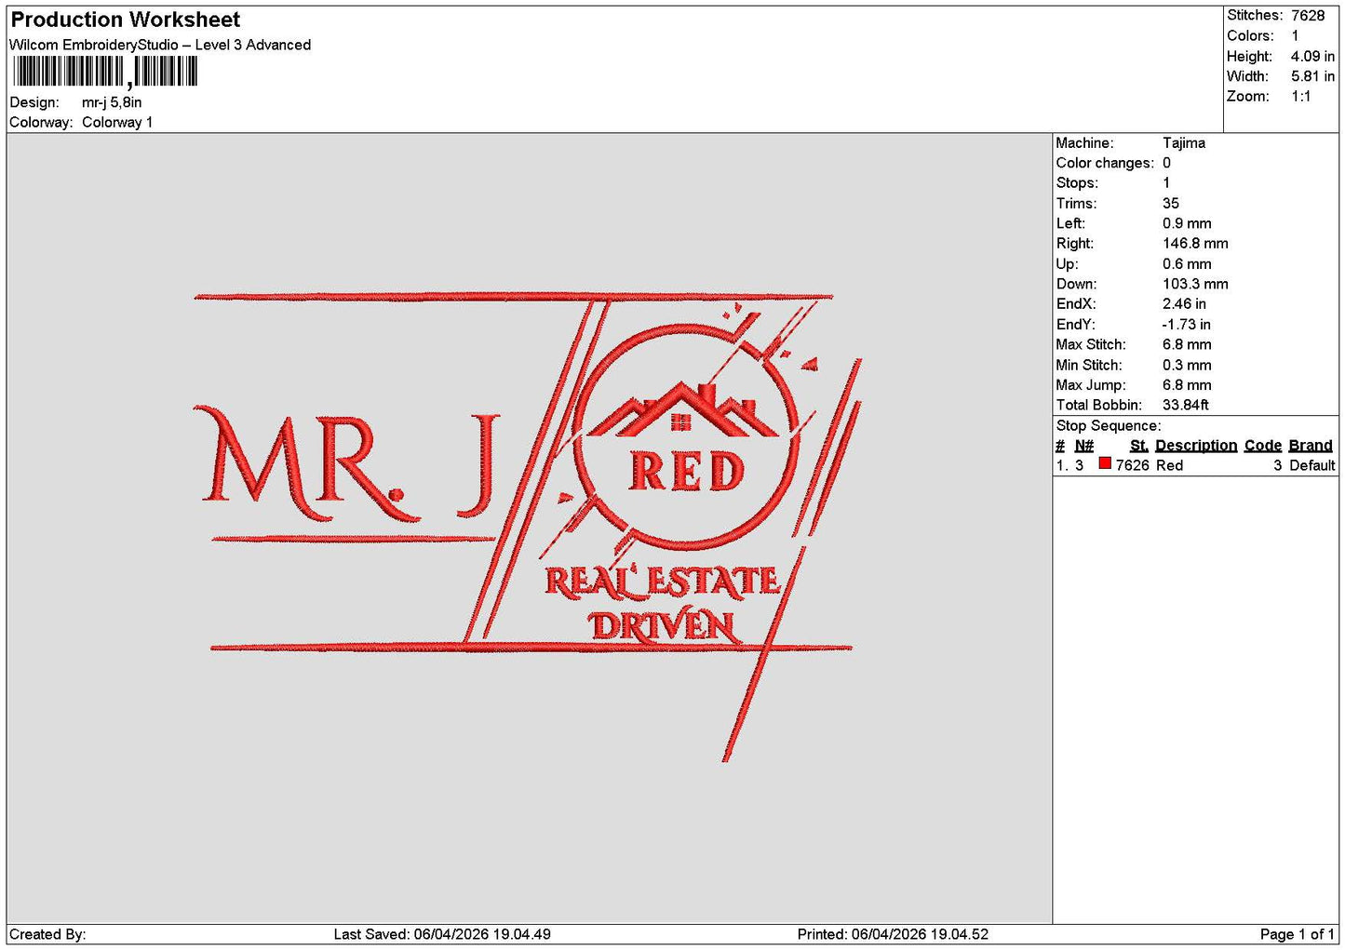
Task: Click the Left value 0.9 mm
Action: point(1187,223)
